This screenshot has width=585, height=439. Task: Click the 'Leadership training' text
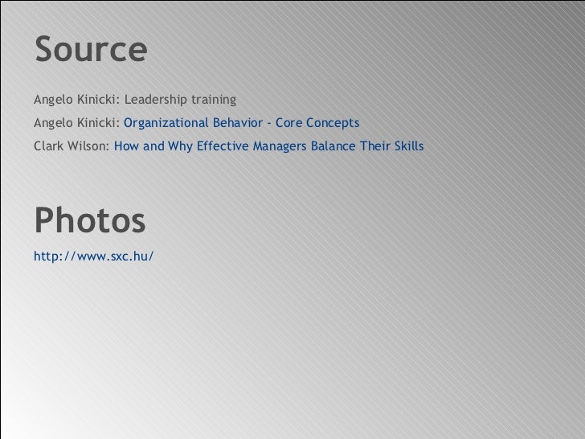click(180, 101)
